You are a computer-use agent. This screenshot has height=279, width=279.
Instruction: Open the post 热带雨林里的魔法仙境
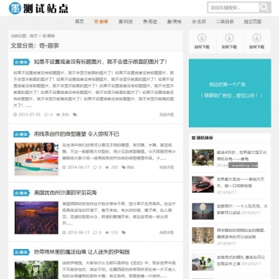click(x=82, y=252)
